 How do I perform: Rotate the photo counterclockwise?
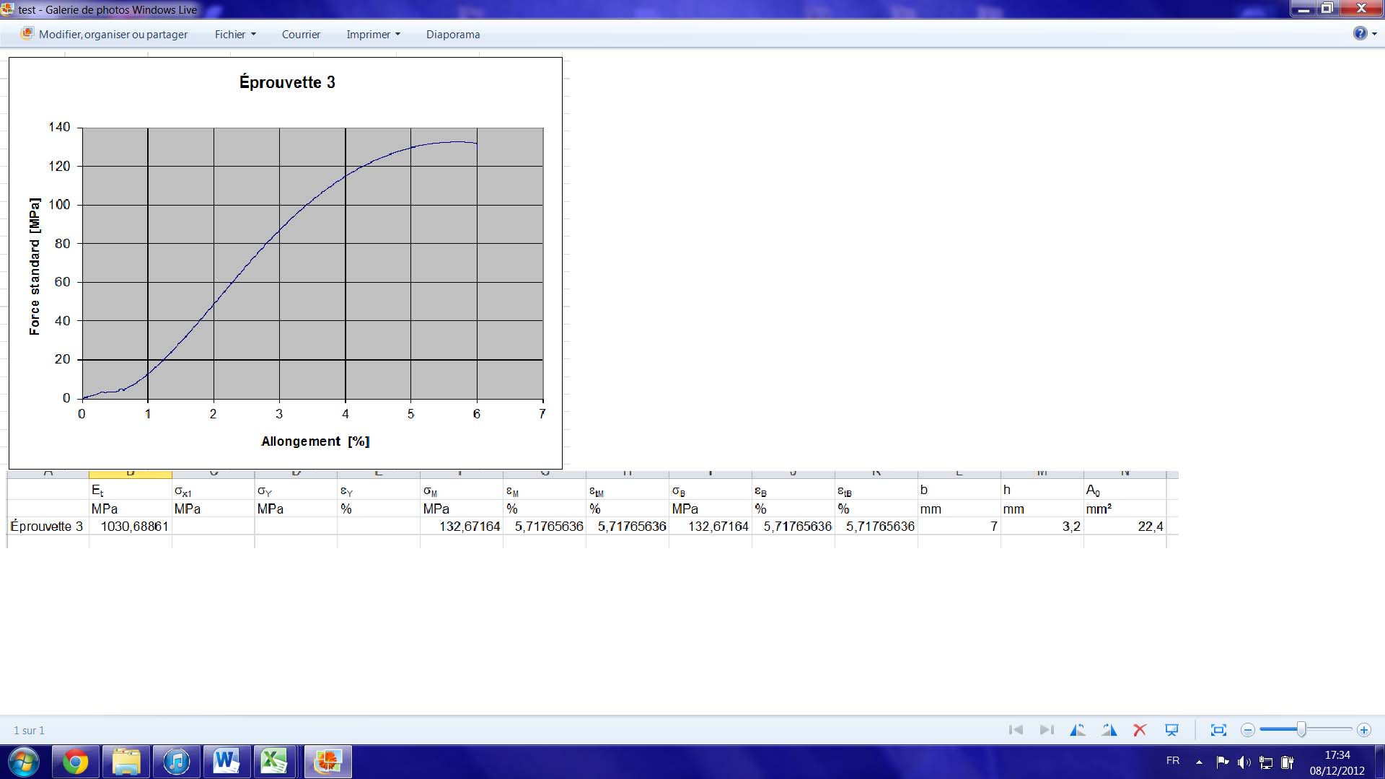pyautogui.click(x=1077, y=730)
